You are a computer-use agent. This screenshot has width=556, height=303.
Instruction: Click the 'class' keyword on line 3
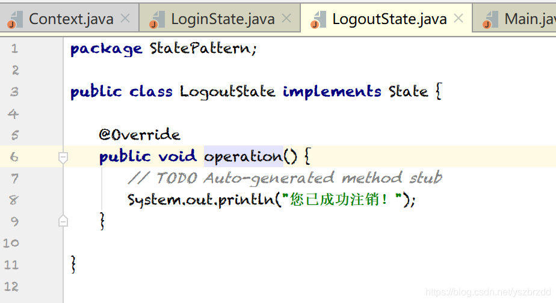(x=150, y=91)
